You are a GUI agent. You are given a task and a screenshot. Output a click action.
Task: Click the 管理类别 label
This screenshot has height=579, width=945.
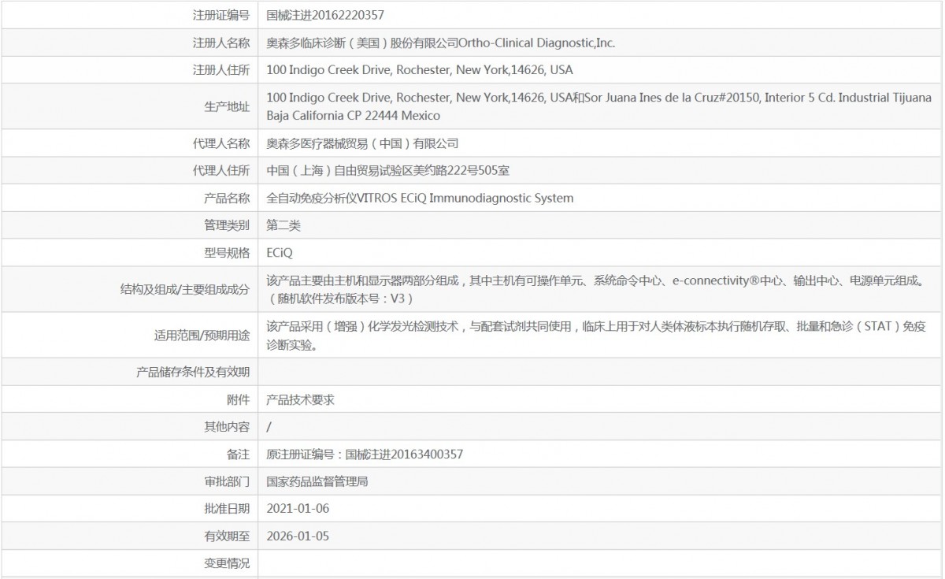[227, 225]
